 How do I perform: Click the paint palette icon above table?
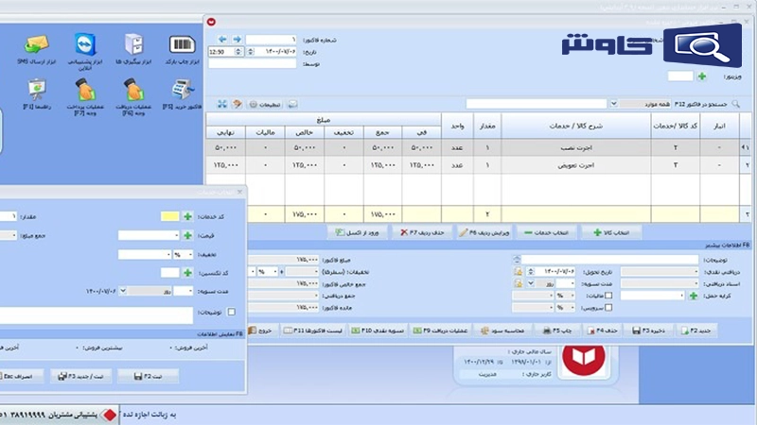point(237,104)
